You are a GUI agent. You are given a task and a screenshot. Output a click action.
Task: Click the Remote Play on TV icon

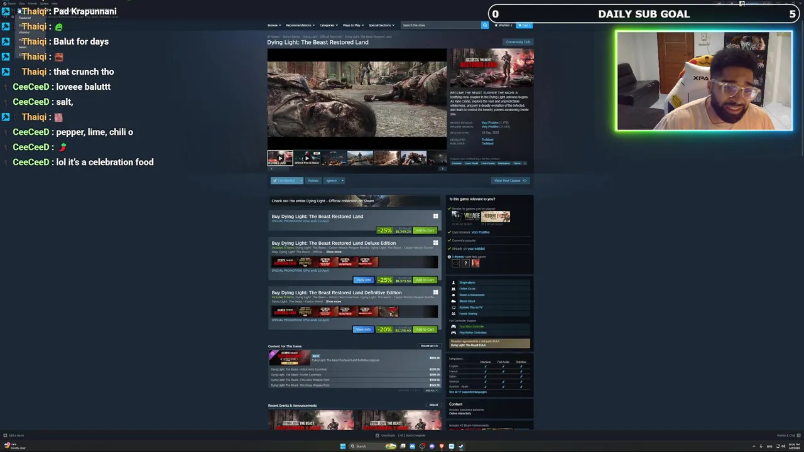click(x=454, y=307)
